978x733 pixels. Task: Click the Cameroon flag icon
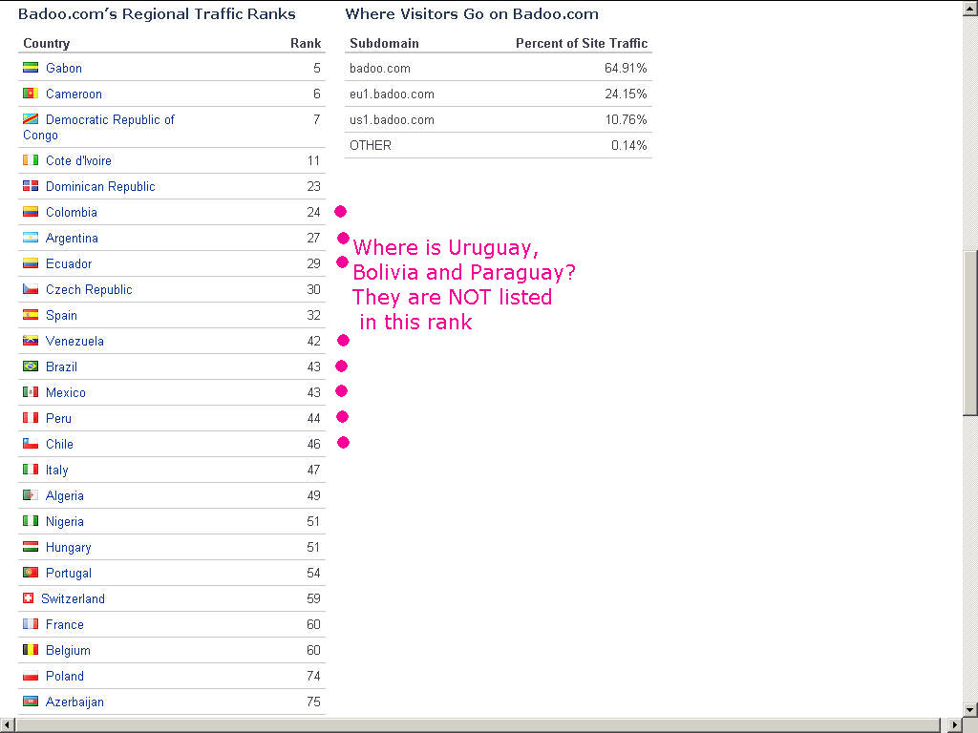[x=31, y=93]
